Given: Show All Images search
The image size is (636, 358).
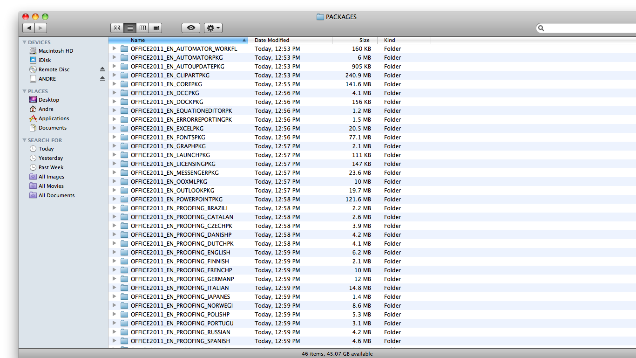Looking at the screenshot, I should pyautogui.click(x=47, y=177).
